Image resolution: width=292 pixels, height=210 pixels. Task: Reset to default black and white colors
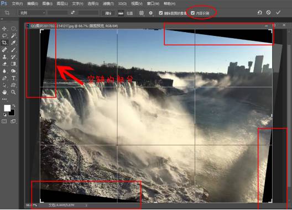pyautogui.click(x=5, y=114)
